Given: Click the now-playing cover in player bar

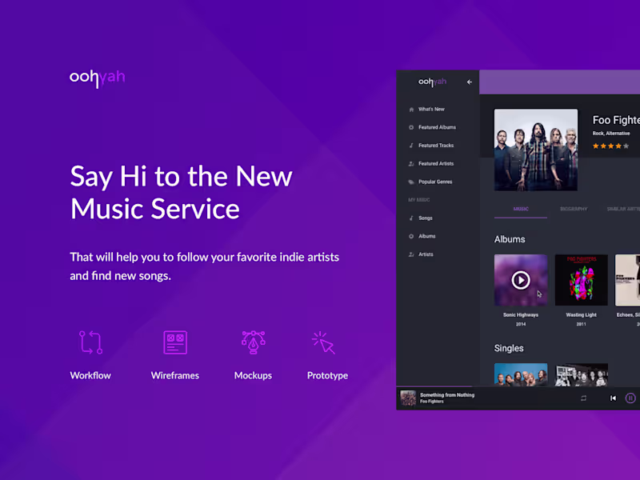Looking at the screenshot, I should [408, 398].
